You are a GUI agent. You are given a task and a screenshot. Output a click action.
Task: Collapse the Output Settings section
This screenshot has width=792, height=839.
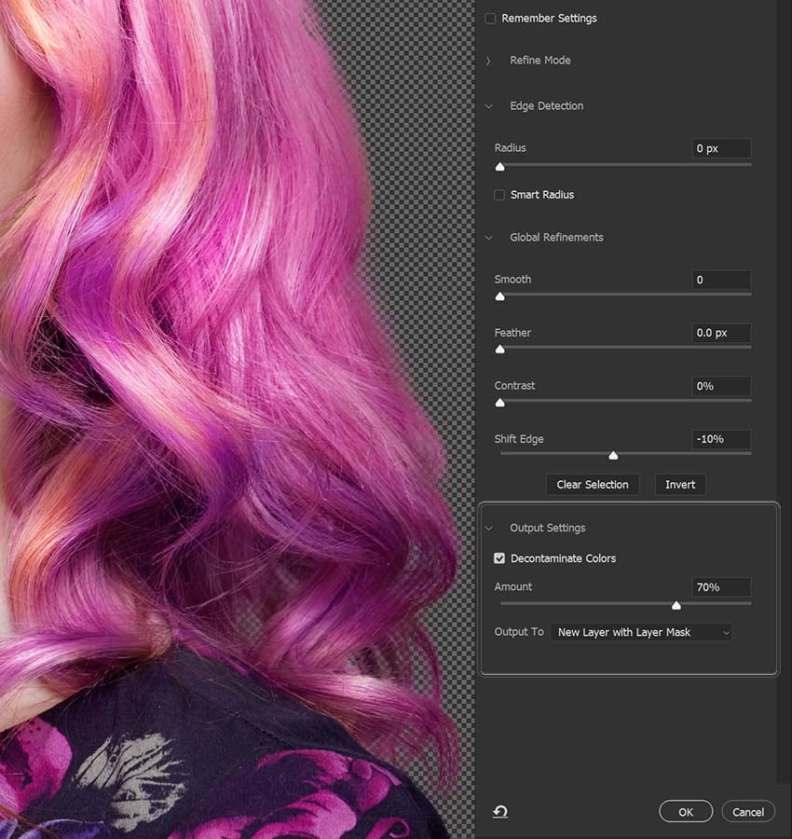tap(489, 529)
